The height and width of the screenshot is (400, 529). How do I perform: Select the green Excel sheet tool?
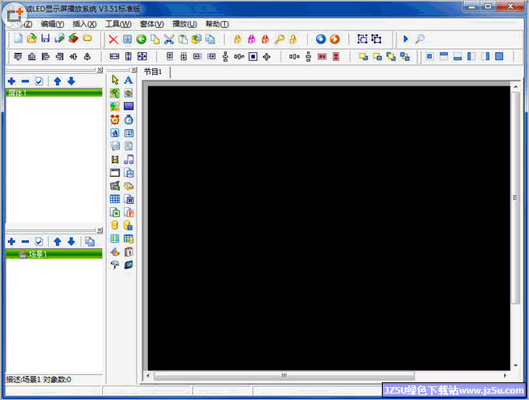coord(115,213)
